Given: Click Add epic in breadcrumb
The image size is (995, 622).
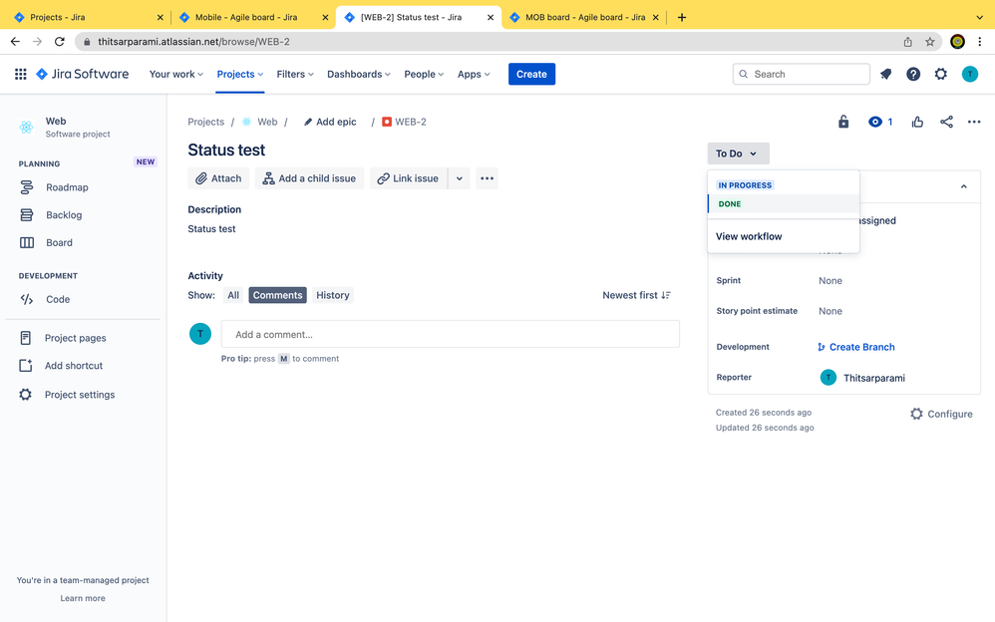Looking at the screenshot, I should 330,122.
